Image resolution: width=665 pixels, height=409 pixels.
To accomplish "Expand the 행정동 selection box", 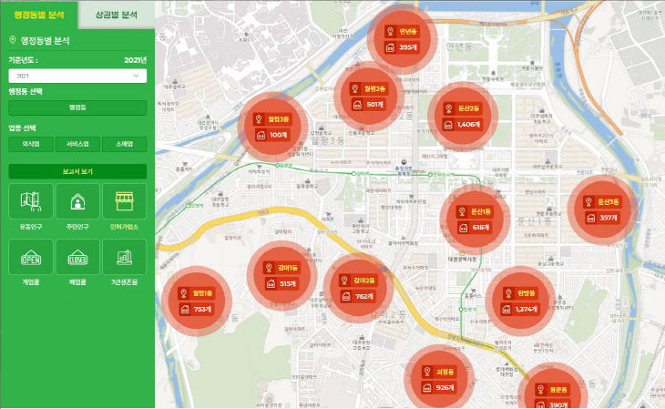I will click(77, 107).
